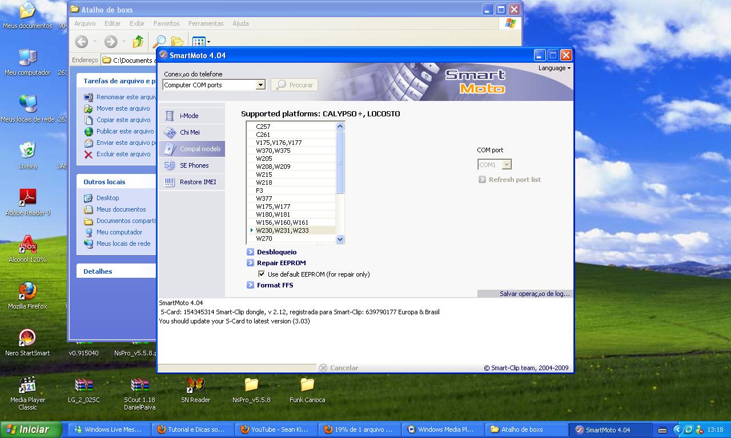Open the Restore IMEI section

pyautogui.click(x=191, y=182)
